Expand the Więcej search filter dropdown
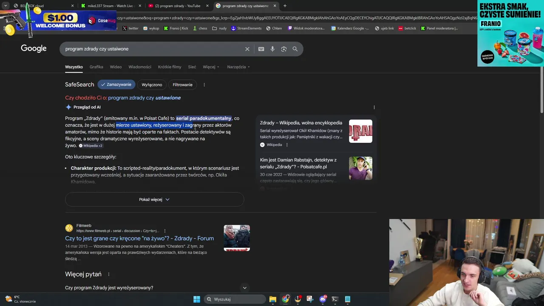 (211, 67)
